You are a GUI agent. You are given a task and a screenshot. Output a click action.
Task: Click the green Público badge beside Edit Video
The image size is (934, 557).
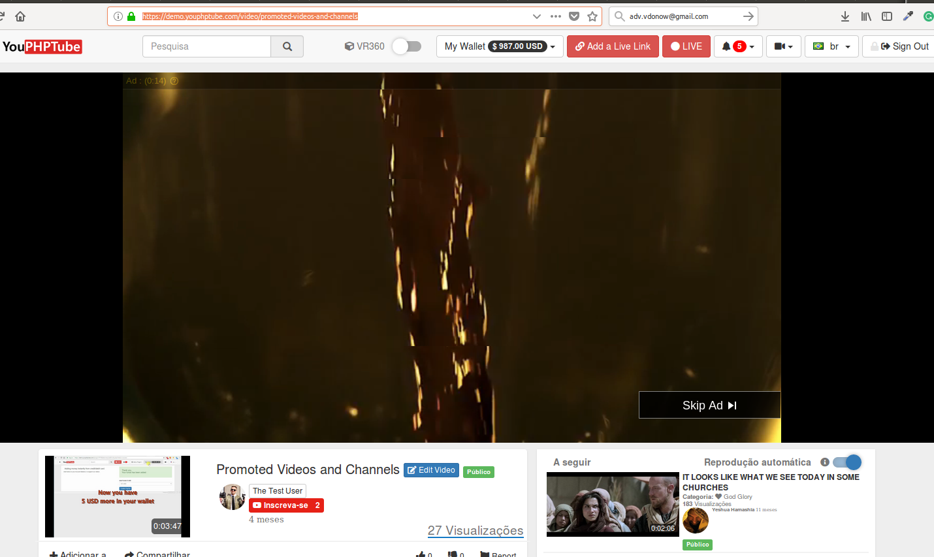[x=479, y=471]
